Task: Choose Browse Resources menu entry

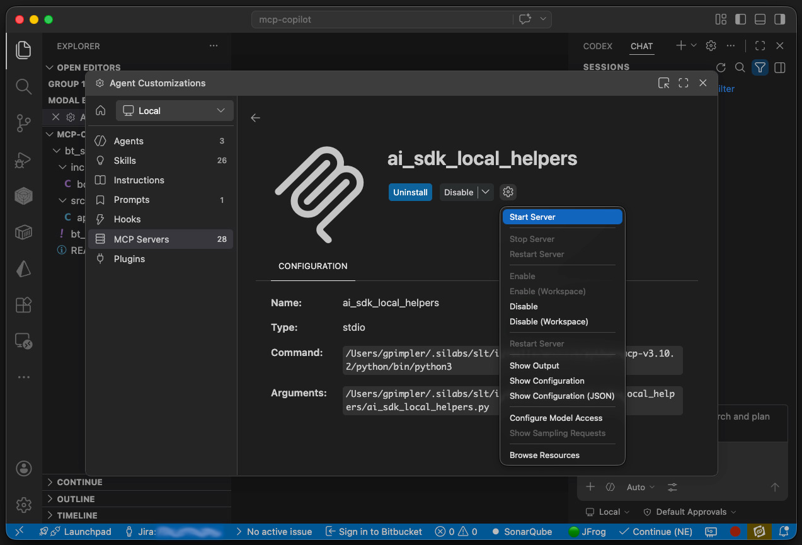Action: pos(563,455)
